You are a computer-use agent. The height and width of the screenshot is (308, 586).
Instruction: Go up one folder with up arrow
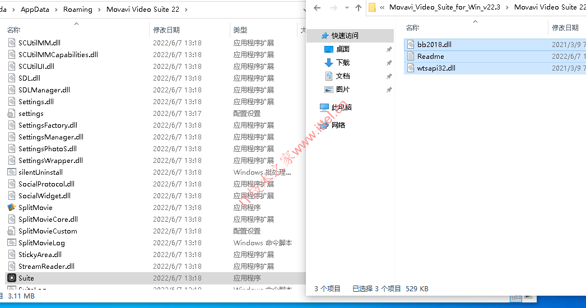359,7
